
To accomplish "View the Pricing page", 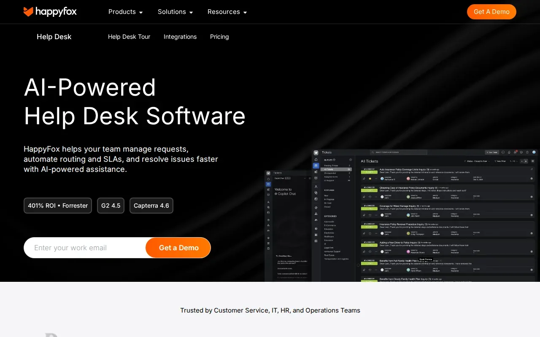I will (219, 37).
